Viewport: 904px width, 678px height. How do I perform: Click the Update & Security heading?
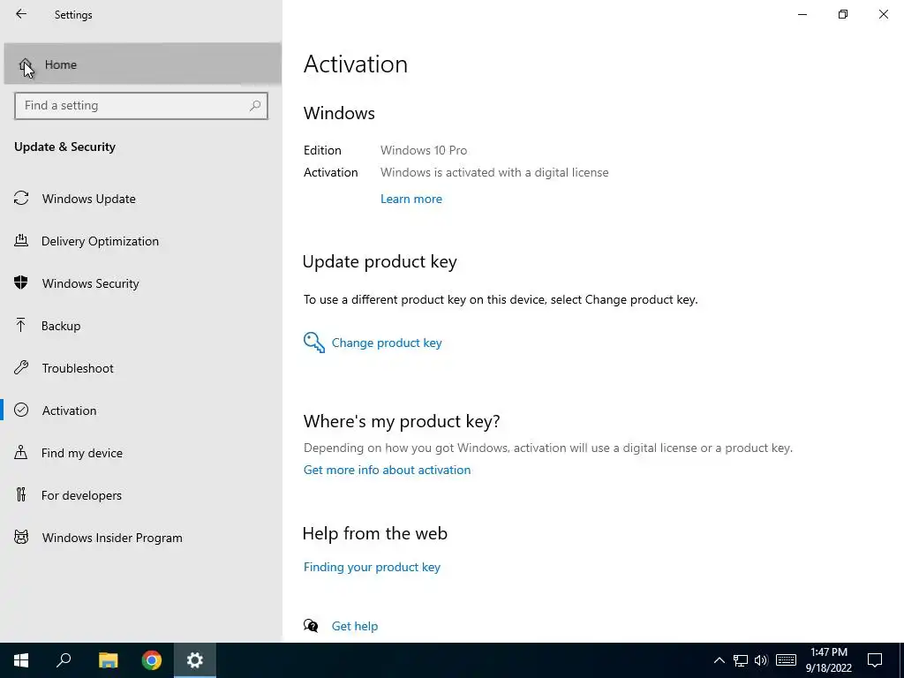pyautogui.click(x=64, y=147)
